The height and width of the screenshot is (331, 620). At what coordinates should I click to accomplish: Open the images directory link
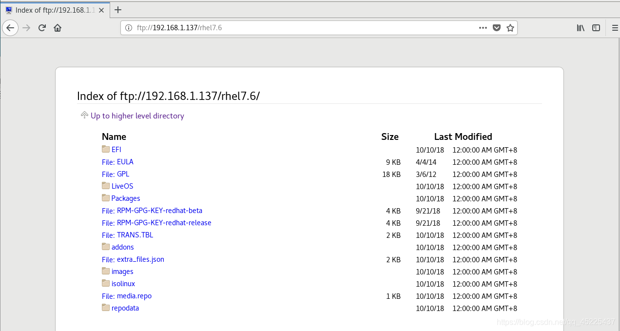[x=122, y=272]
